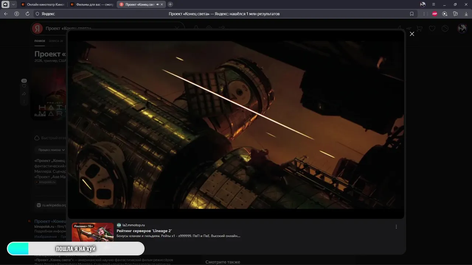Open the Yandex home round Я button
This screenshot has height=265, width=472.
coord(17,14)
